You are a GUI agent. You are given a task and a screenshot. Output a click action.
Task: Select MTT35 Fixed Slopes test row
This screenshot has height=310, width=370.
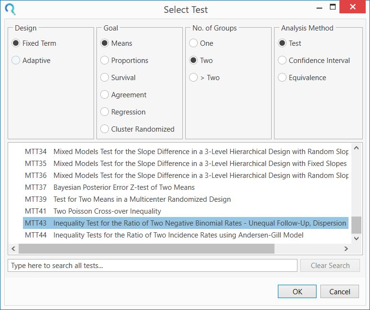186,164
